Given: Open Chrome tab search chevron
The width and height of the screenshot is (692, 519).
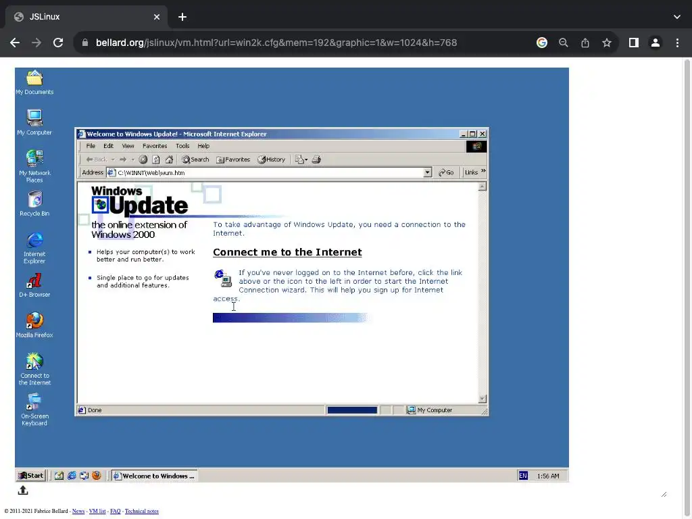Looking at the screenshot, I should (x=677, y=17).
